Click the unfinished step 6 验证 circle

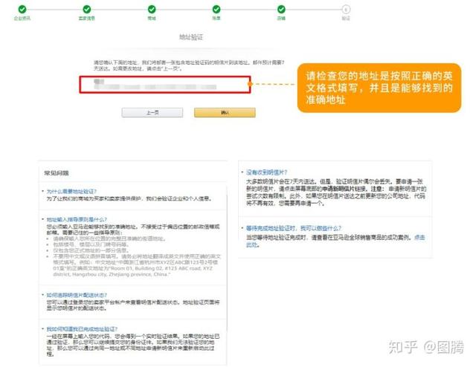[x=346, y=10]
